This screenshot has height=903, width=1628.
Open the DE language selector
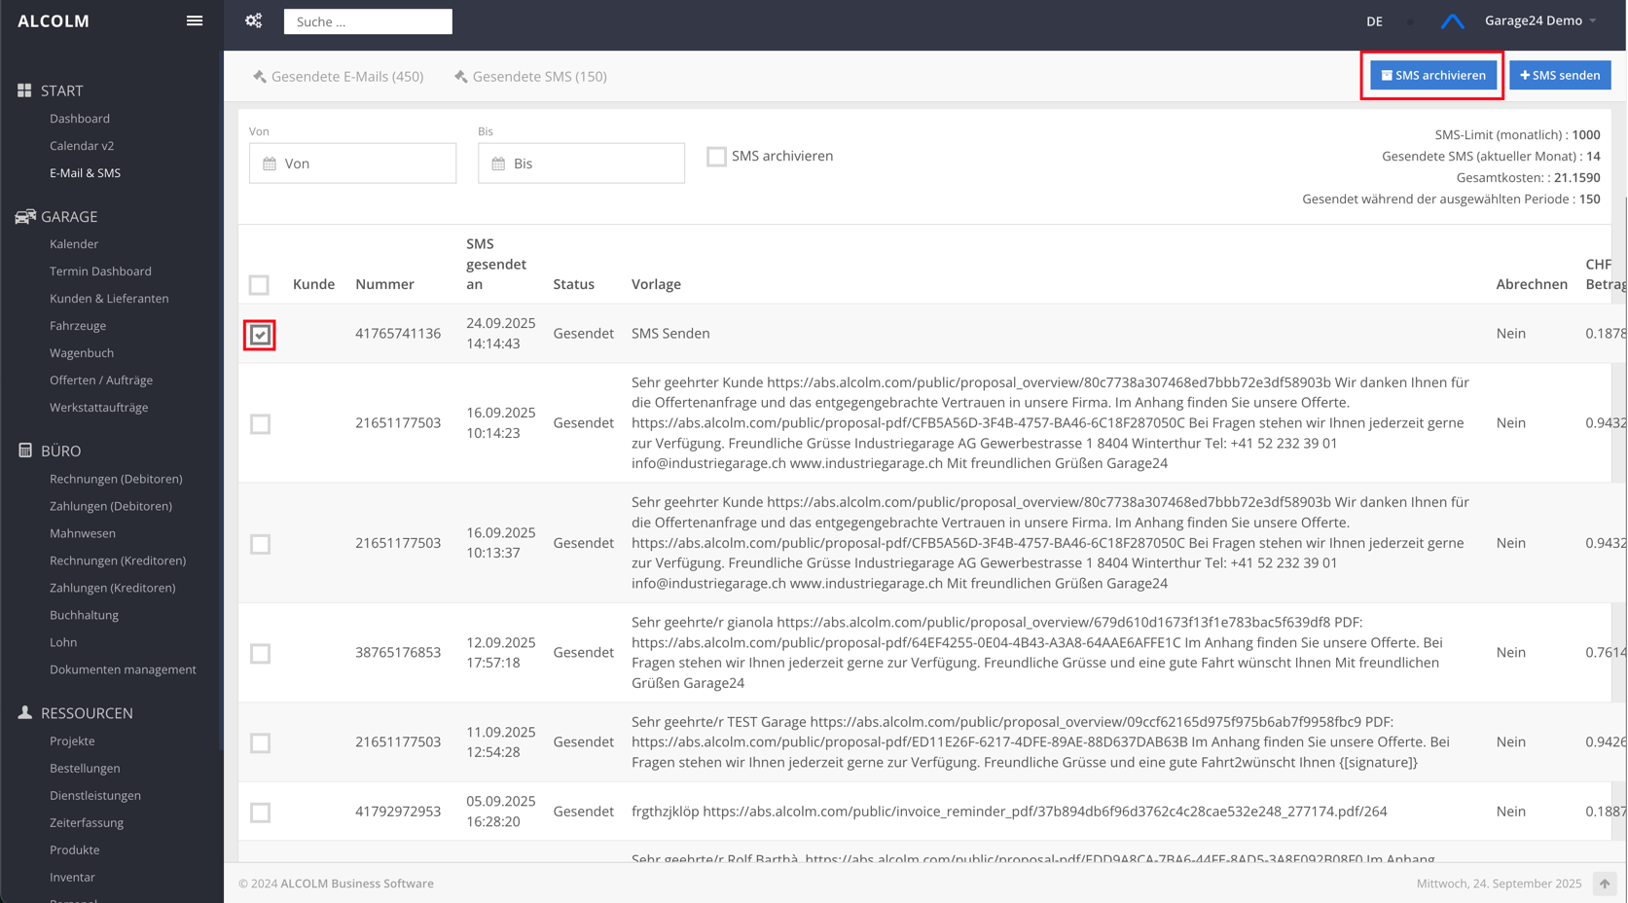[x=1374, y=21]
